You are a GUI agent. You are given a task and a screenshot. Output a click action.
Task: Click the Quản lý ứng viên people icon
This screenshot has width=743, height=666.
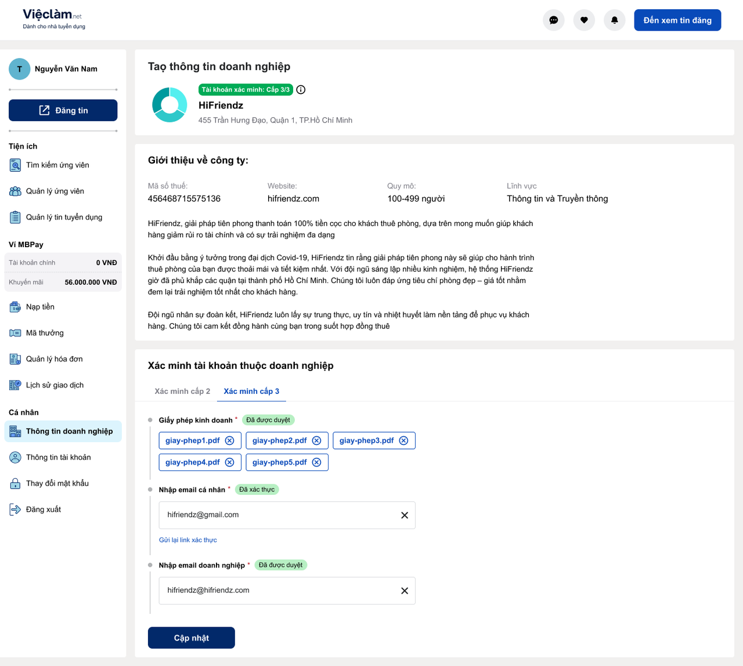15,191
